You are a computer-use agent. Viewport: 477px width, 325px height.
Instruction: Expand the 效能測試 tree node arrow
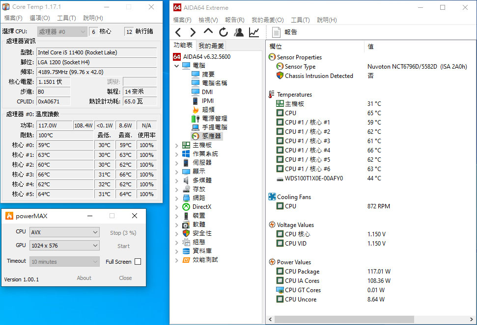coord(176,260)
